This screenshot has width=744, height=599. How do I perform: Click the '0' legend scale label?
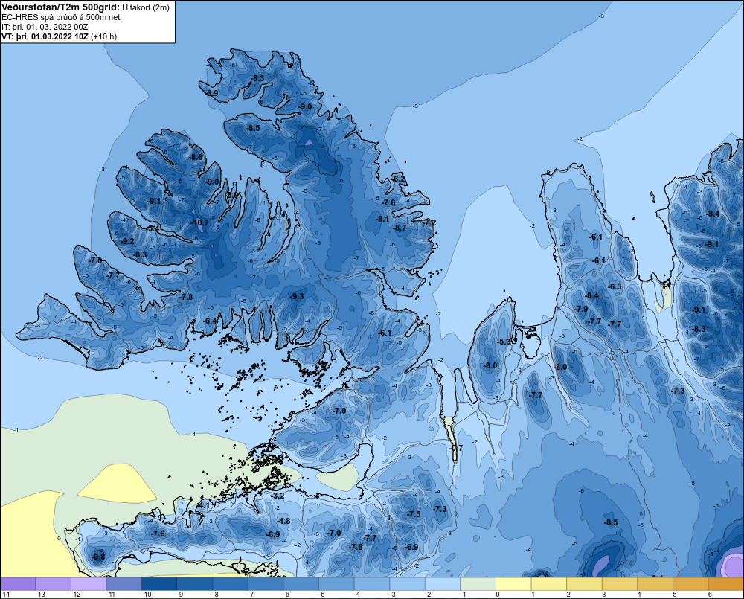coord(498,595)
